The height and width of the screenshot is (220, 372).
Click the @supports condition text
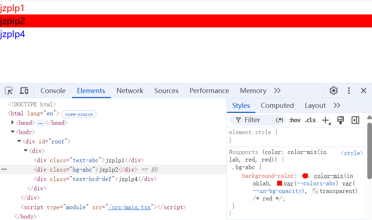(x=278, y=156)
